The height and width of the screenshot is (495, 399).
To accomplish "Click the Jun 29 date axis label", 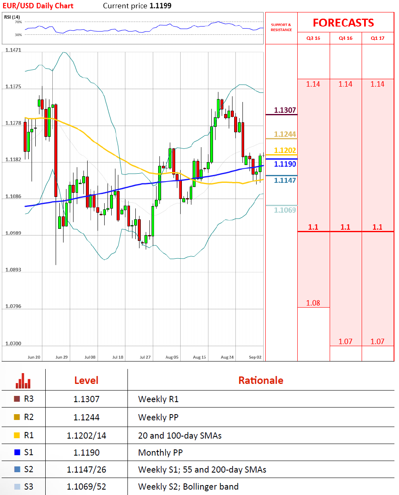I will click(61, 357).
